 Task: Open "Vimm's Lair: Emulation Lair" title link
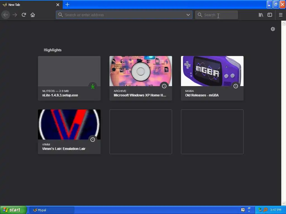[64, 149]
